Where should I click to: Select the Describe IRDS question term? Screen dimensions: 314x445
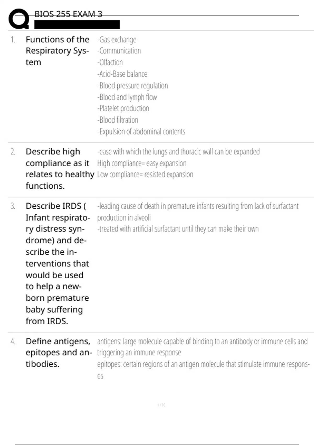coord(58,263)
